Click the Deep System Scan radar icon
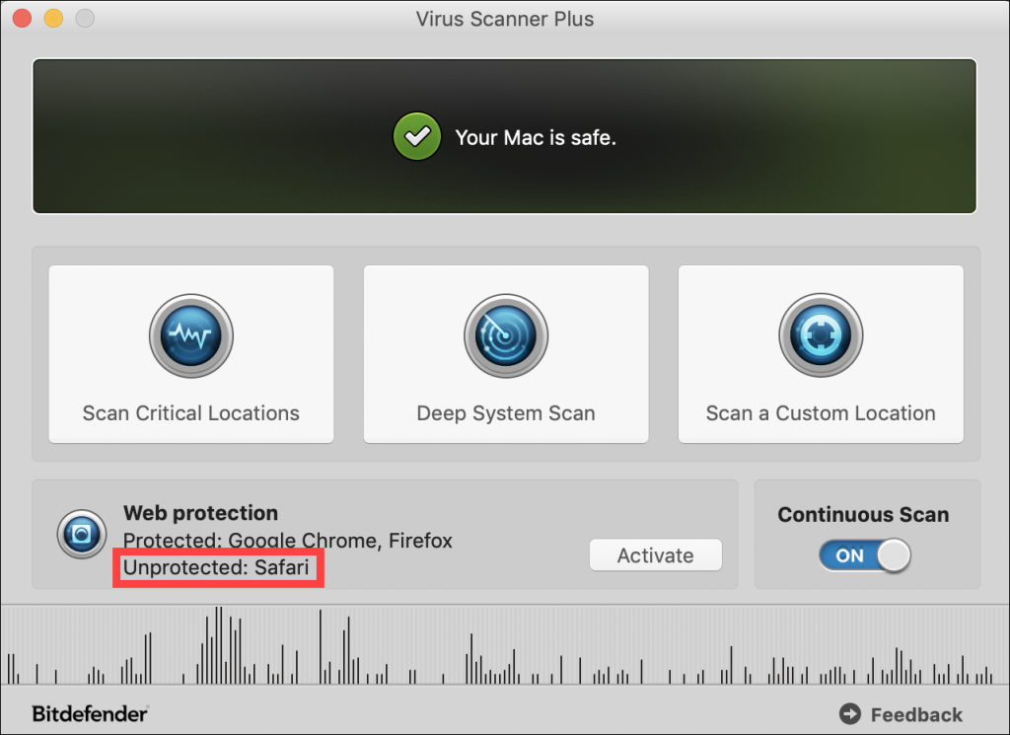The image size is (1010, 735). 506,335
